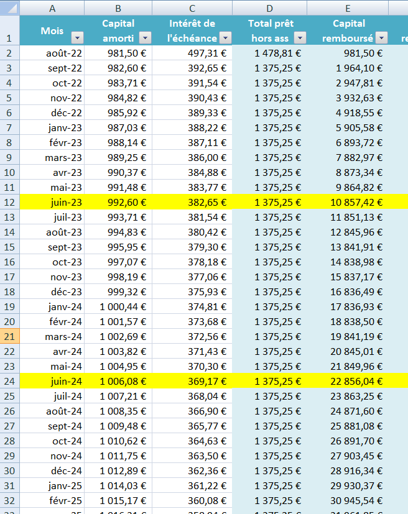This screenshot has width=408, height=514.
Task: Click cell '981,50 €' in Capital amorti
Action: [118, 53]
